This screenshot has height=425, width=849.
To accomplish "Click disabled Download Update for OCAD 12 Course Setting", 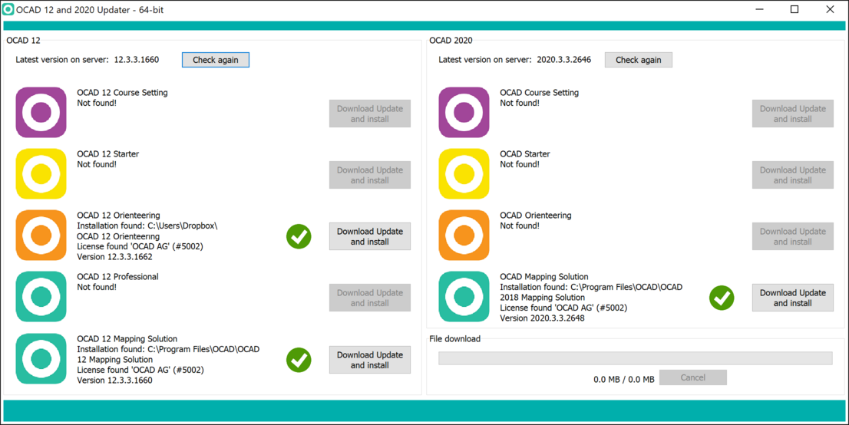I will (370, 114).
